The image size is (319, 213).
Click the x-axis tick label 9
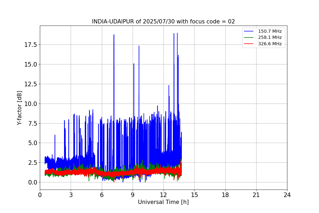tap(132, 195)
